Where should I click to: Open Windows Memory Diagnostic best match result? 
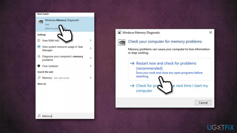point(65,24)
